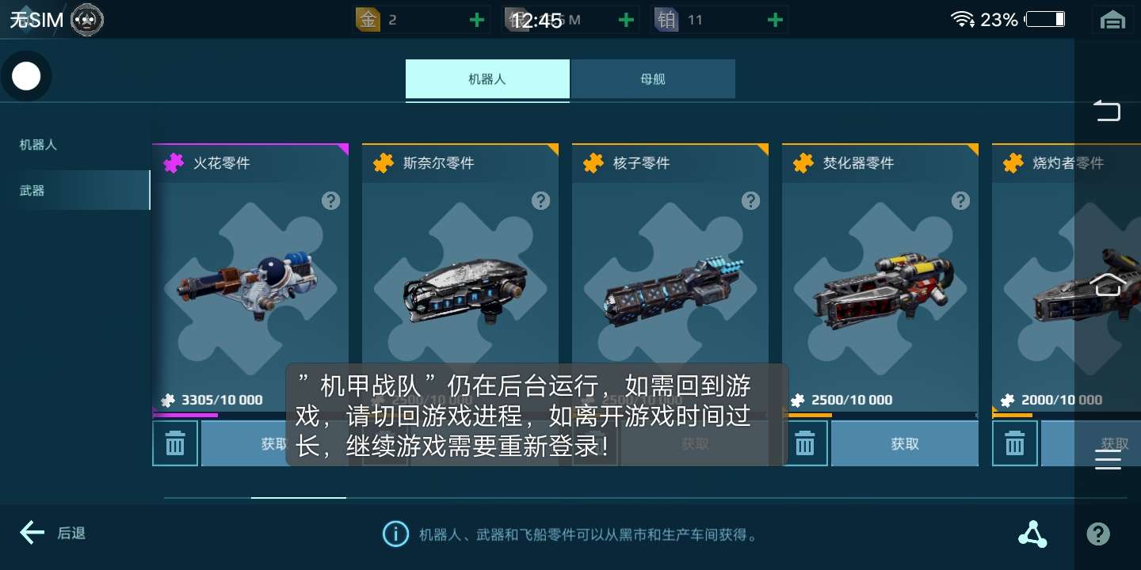Tap the network share icon in the bottom bar

(x=1032, y=534)
